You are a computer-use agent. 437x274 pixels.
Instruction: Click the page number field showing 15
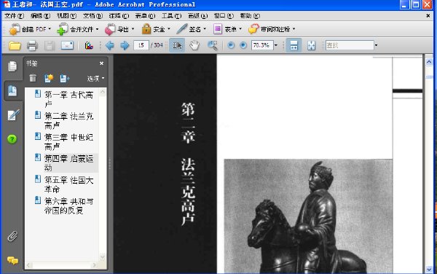coord(141,45)
